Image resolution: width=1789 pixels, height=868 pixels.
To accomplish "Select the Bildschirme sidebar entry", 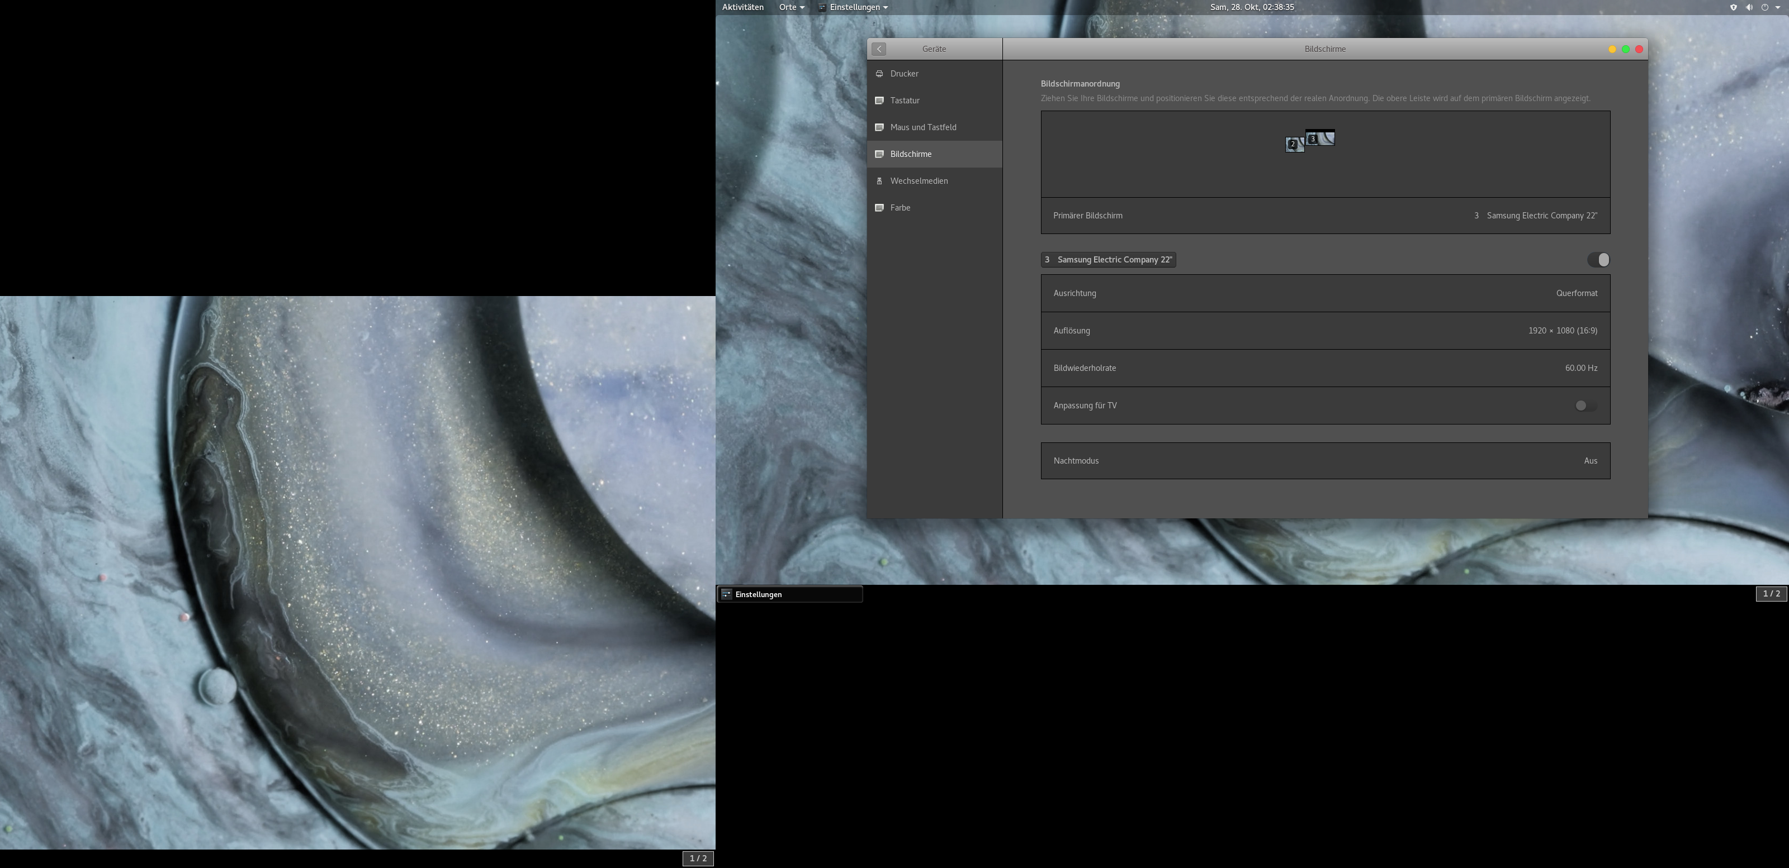I will point(934,154).
